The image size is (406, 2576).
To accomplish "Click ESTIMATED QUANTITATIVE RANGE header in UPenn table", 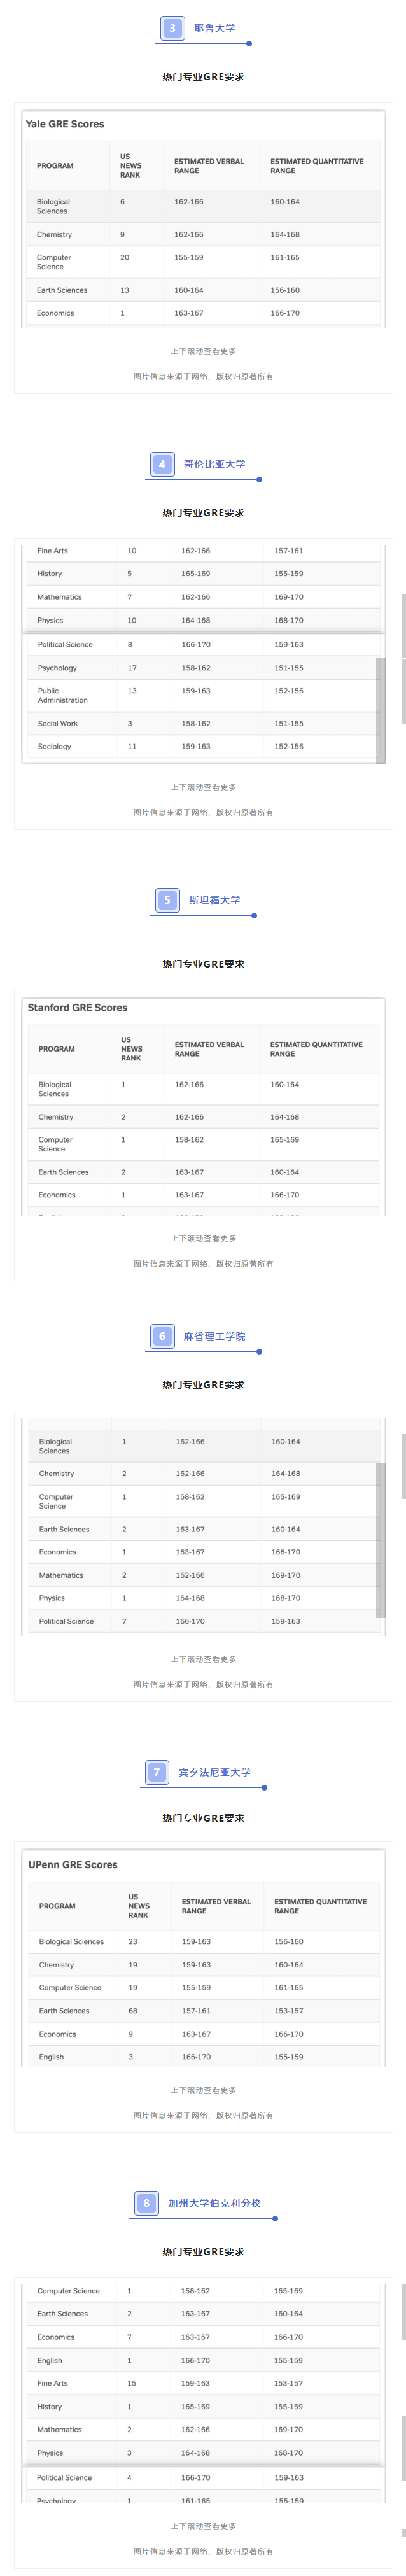I will pos(320,1906).
